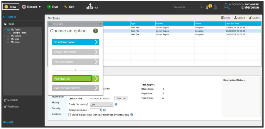Click the Edit wrench button
The width and height of the screenshot is (265, 129).
(69, 7)
